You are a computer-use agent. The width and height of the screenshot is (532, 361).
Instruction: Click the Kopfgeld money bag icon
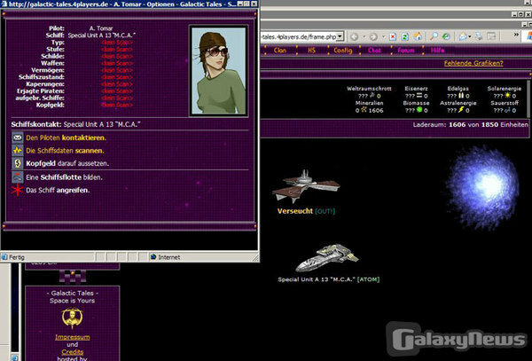[18, 163]
